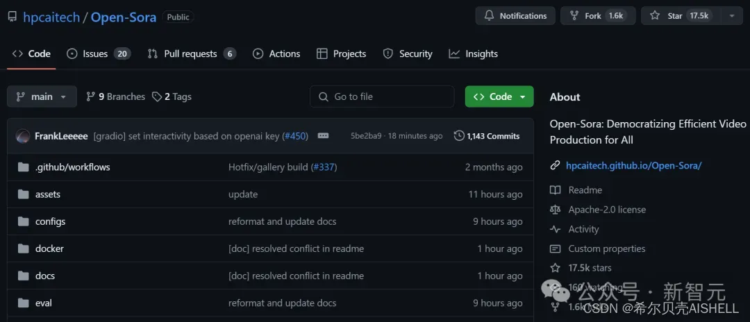
Task: Open the Open-Sora repository name link
Action: click(124, 17)
